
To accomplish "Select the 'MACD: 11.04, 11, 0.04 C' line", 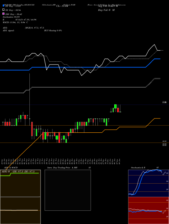I will coord(15,22).
